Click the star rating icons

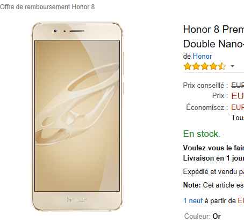pos(205,66)
